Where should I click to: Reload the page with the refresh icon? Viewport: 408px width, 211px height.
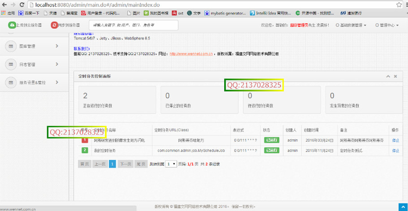point(22,5)
